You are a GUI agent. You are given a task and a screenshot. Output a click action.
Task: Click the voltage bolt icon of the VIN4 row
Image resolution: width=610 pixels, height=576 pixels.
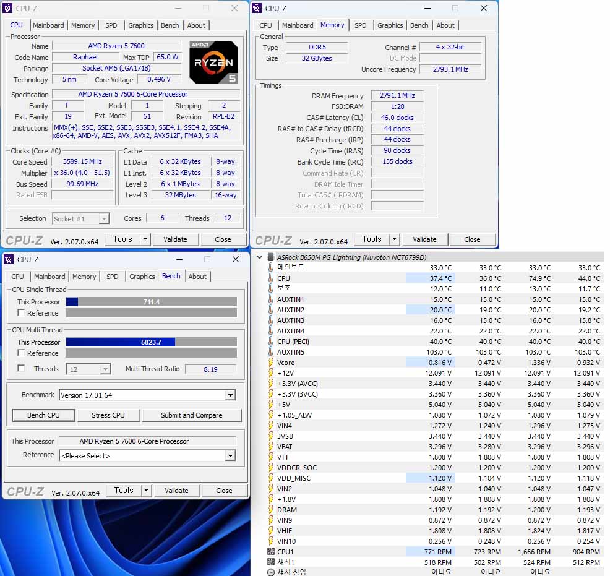[270, 425]
